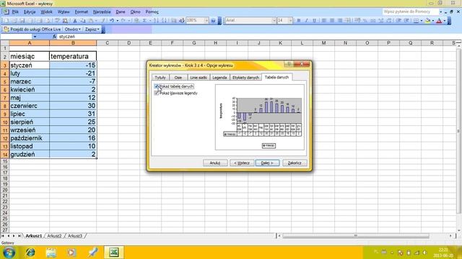This screenshot has width=462, height=259.
Task: Toggle Bold formatting
Action: [298, 21]
